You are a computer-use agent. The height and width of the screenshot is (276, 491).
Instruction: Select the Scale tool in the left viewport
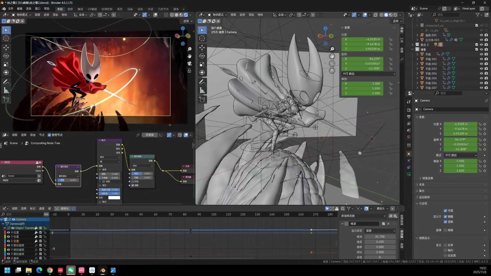coord(6,64)
